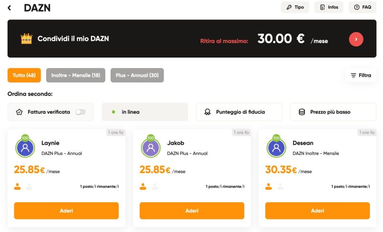Viewport: 383px width, 232px height.
Task: Click the orange person icon on Desean's card
Action: click(x=269, y=186)
